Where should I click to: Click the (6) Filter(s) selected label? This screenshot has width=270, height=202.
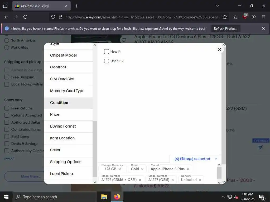192,159
